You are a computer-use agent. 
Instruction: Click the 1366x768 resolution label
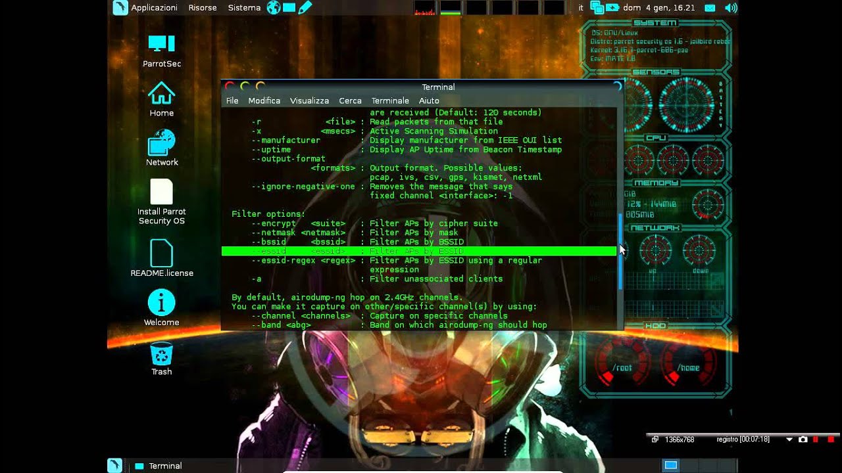(x=680, y=439)
